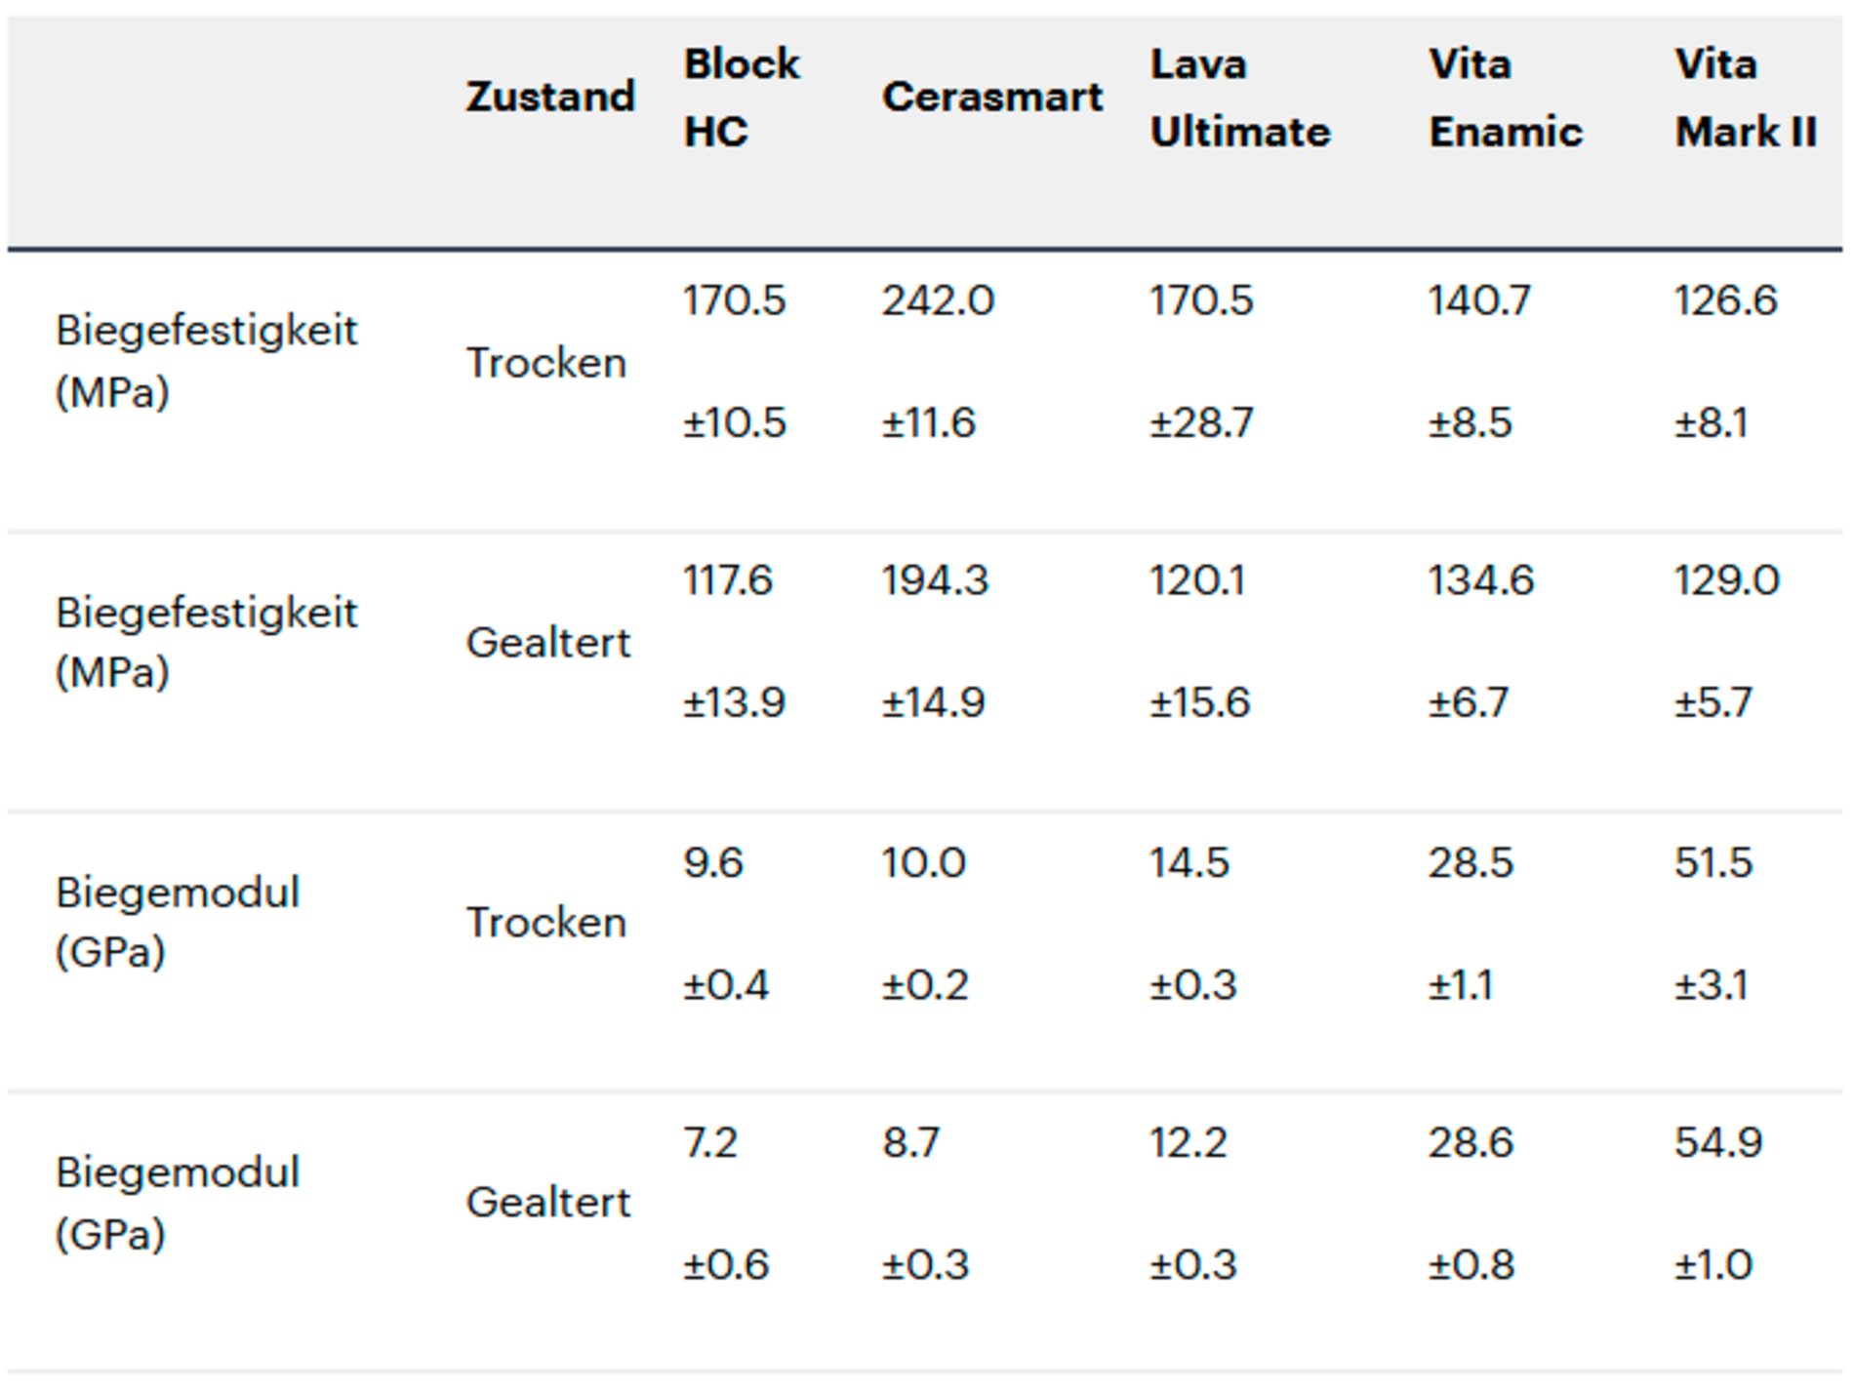Image resolution: width=1854 pixels, height=1391 pixels.
Task: Select the 51.5 Vita Mark II modulus value
Action: (x=1713, y=862)
